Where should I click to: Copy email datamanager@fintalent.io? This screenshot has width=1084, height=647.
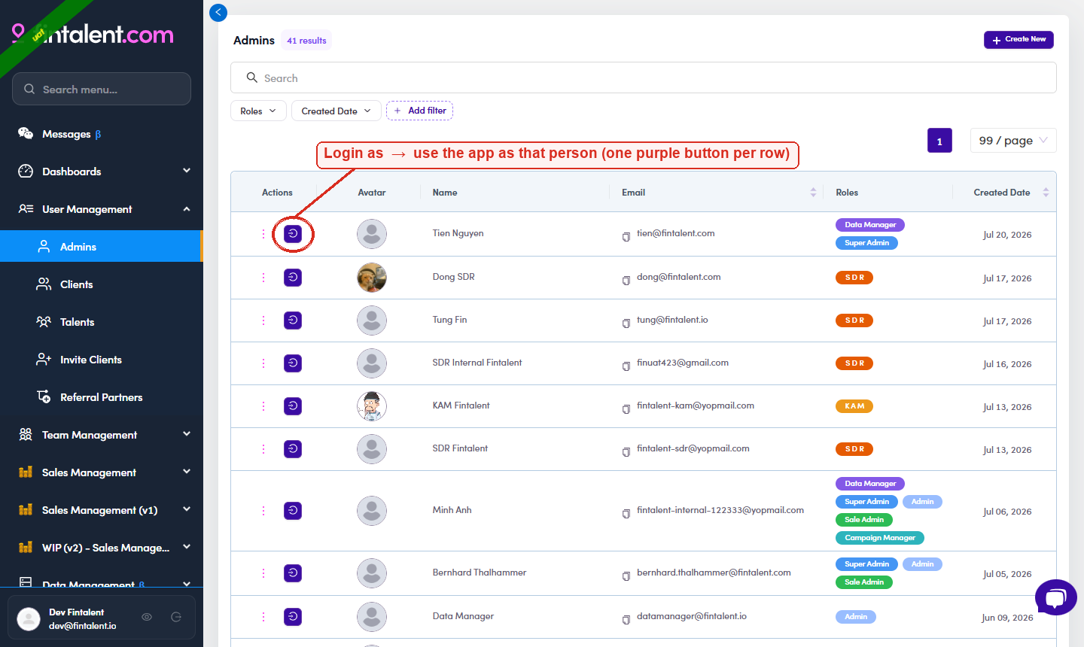tap(626, 620)
